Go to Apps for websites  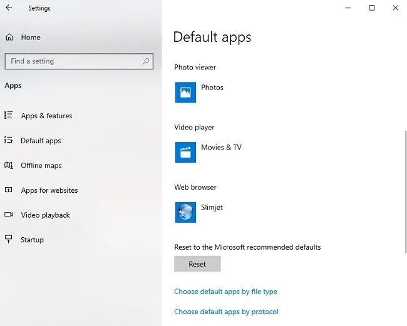click(x=49, y=190)
